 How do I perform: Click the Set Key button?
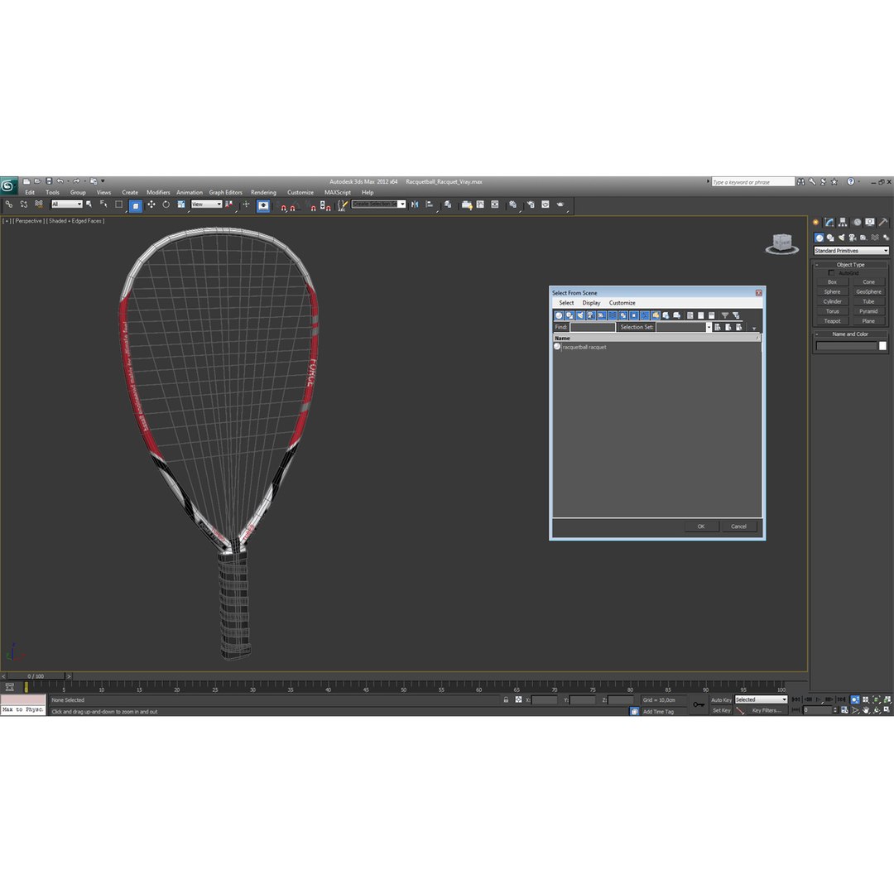[x=721, y=710]
